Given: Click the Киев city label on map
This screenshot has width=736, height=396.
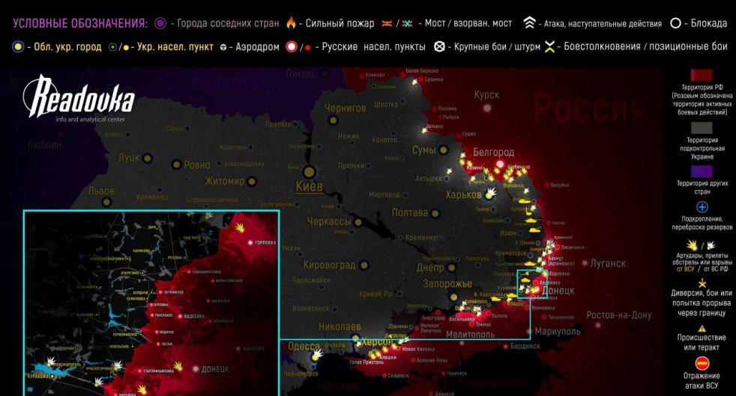Looking at the screenshot, I should 310,186.
